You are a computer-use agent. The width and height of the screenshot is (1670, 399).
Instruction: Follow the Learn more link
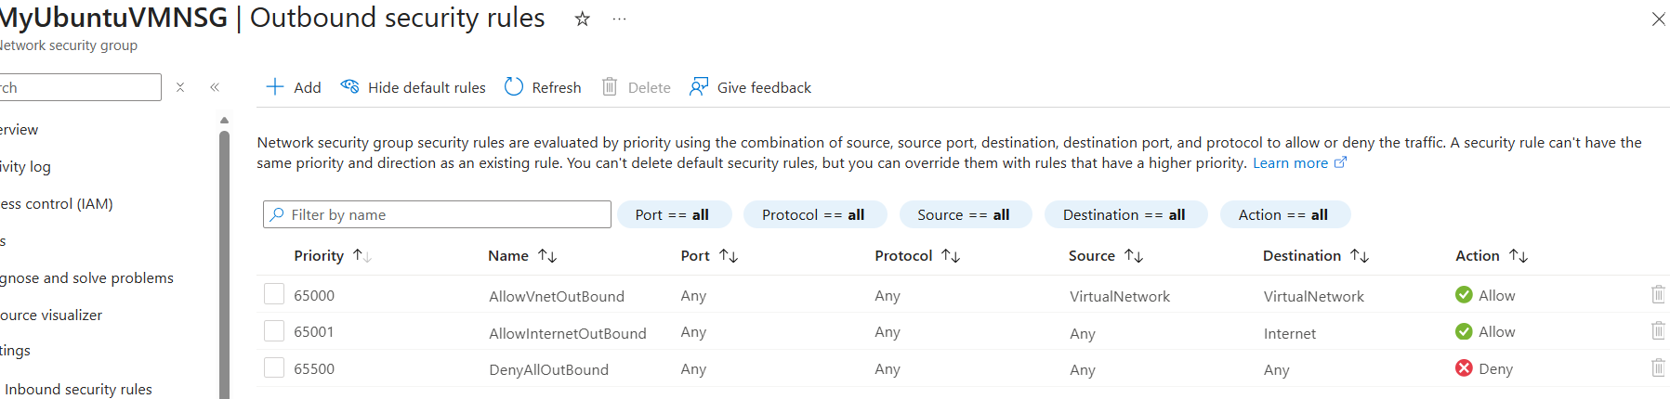(1290, 163)
